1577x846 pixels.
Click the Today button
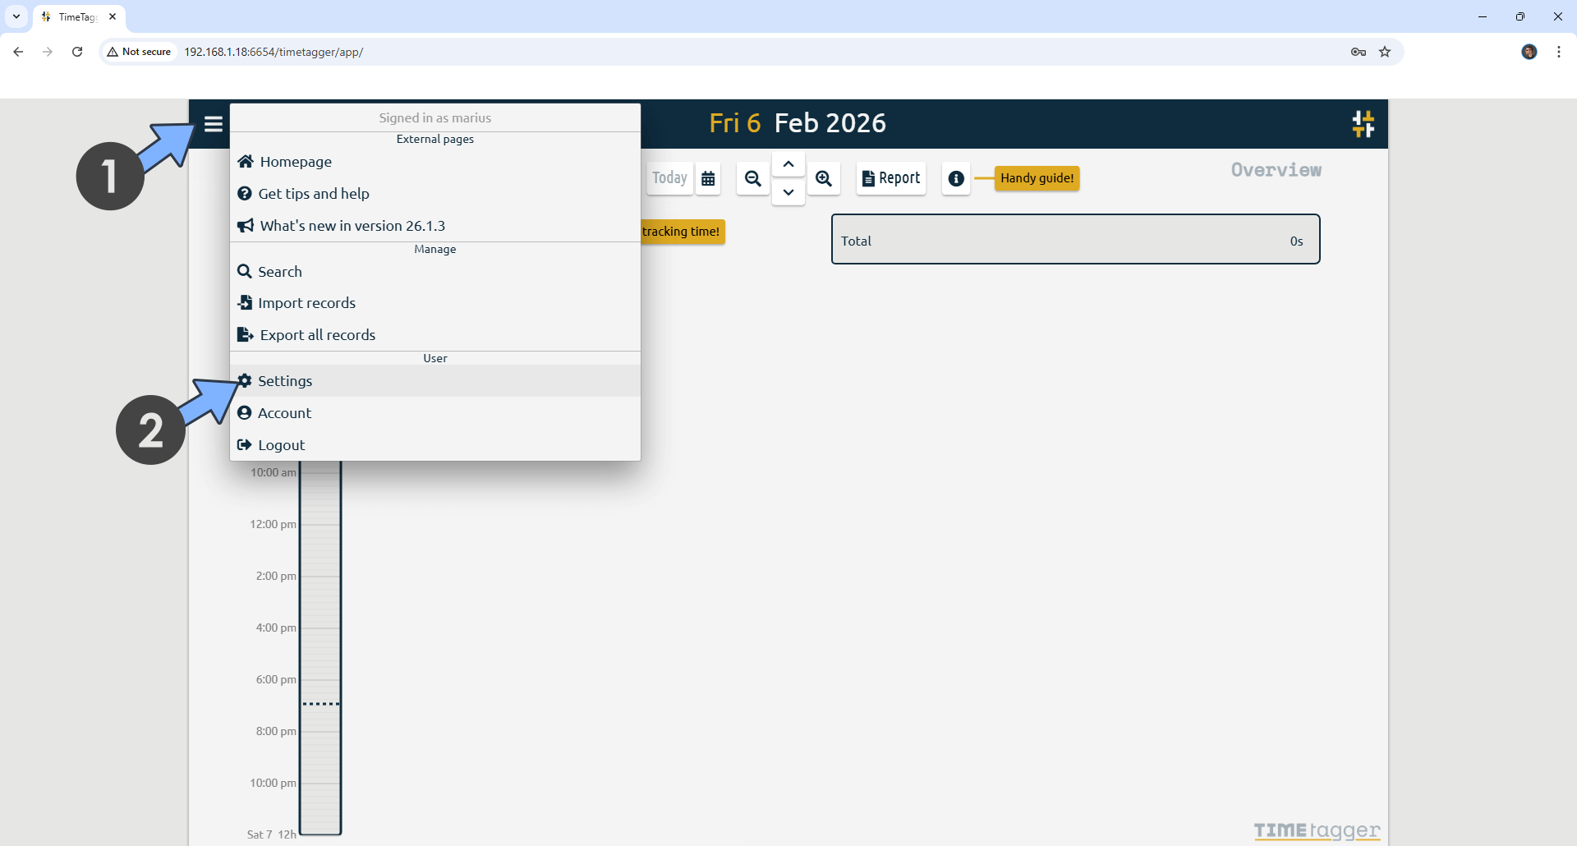669,177
